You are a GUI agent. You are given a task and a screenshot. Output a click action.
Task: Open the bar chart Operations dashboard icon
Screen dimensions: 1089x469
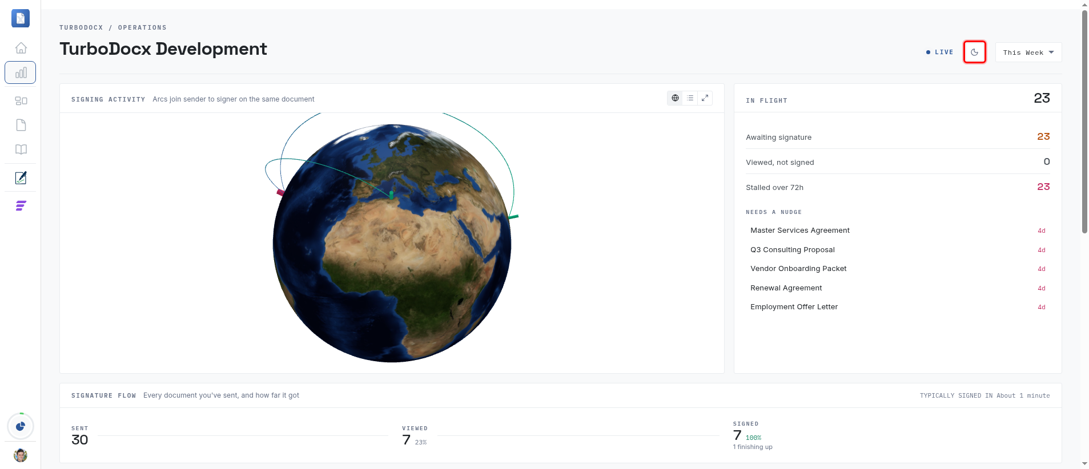(x=21, y=72)
